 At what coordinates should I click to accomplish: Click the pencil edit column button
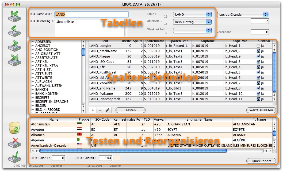tap(108, 110)
